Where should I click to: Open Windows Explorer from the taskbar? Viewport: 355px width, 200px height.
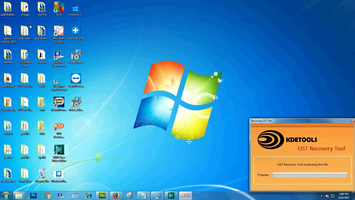click(x=19, y=196)
